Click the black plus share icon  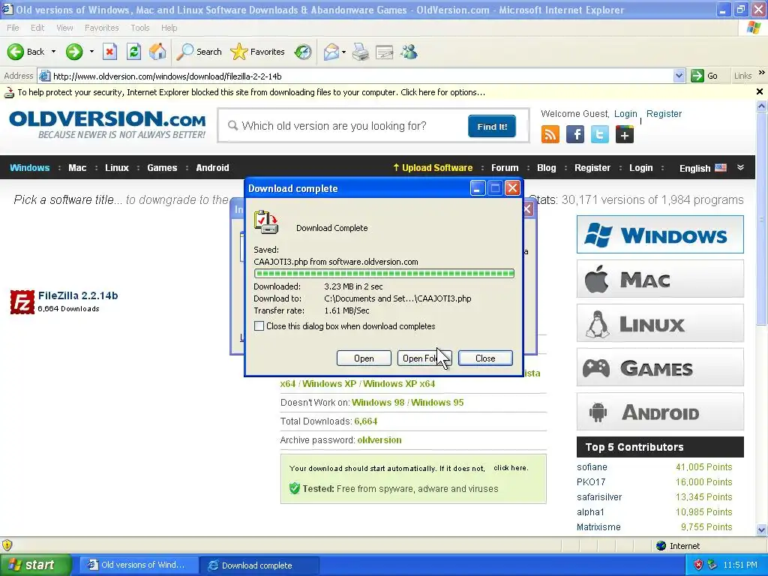pos(625,134)
